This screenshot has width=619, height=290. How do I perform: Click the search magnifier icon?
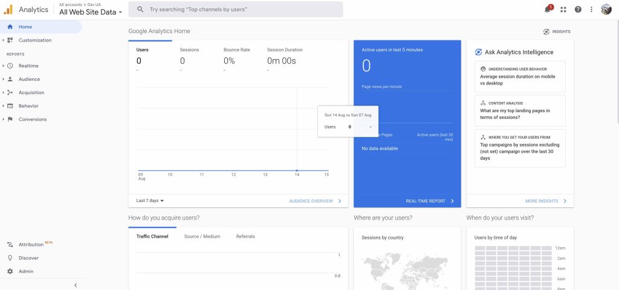tap(140, 9)
